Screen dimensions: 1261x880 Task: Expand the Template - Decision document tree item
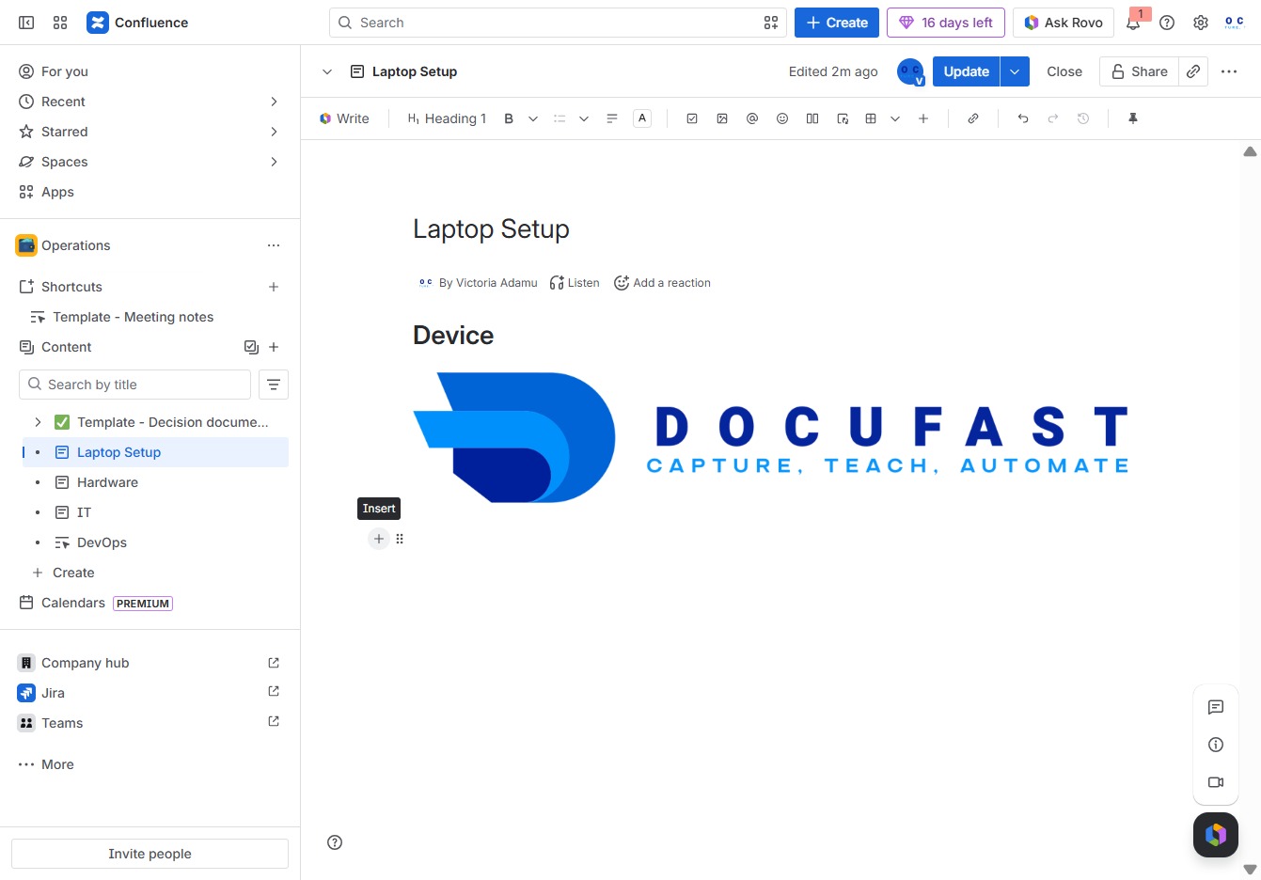pyautogui.click(x=38, y=422)
